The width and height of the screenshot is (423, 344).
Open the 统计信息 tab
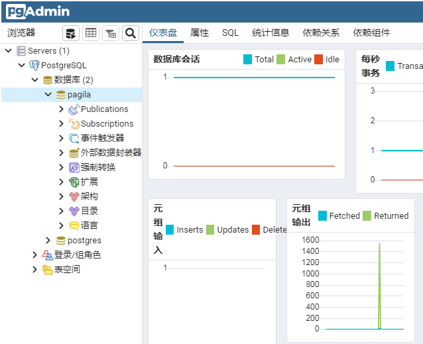tap(271, 32)
